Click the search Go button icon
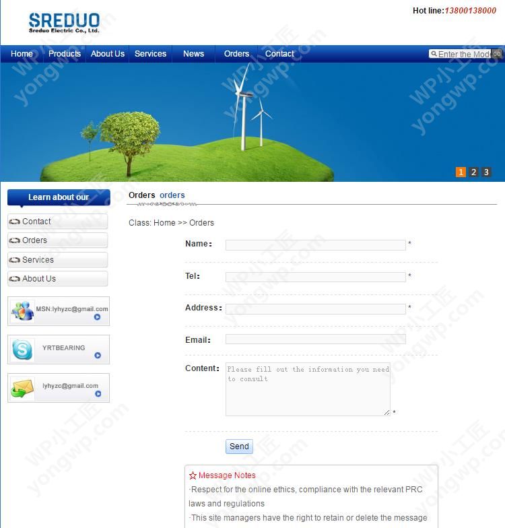This screenshot has height=528, width=505. click(x=497, y=54)
